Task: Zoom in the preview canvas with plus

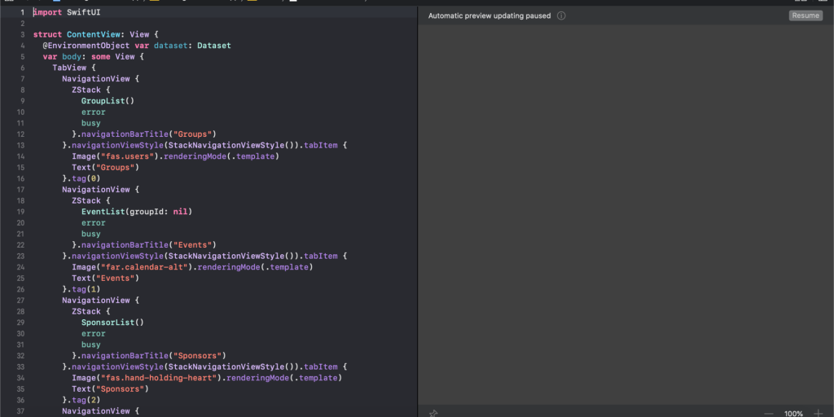Action: coord(818,413)
